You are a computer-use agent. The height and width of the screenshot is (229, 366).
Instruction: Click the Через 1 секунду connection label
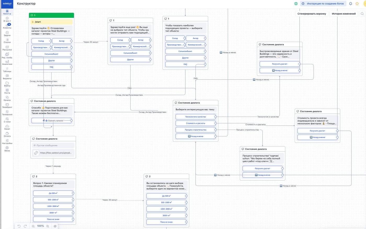[x=53, y=166]
